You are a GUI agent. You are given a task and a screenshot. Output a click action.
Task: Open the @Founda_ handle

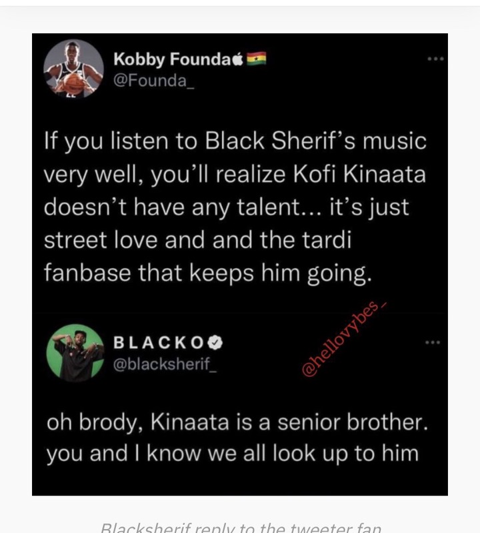pyautogui.click(x=153, y=81)
